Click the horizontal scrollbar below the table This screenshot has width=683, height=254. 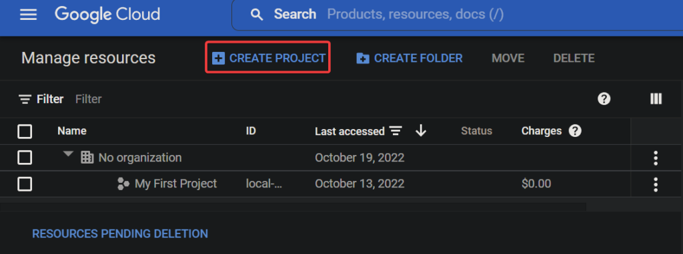click(293, 207)
